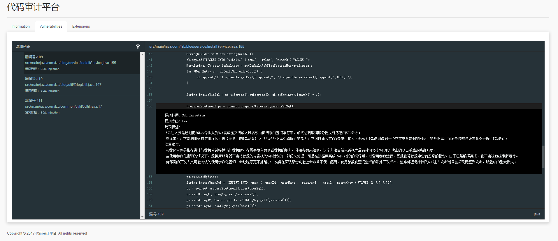This screenshot has width=558, height=241.
Task: Click the ps.setString(1, blogMsg...) code line
Action: 222,194
